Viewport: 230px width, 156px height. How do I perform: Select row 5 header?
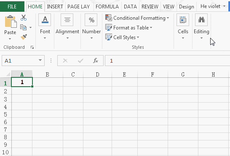[x=5, y=114]
